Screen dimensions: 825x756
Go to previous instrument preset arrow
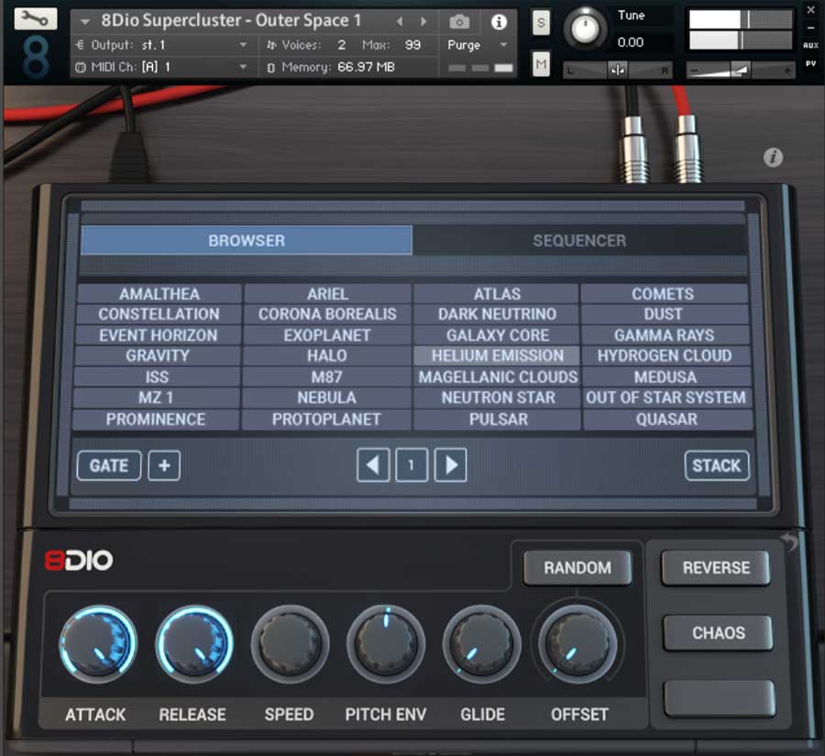[x=400, y=22]
